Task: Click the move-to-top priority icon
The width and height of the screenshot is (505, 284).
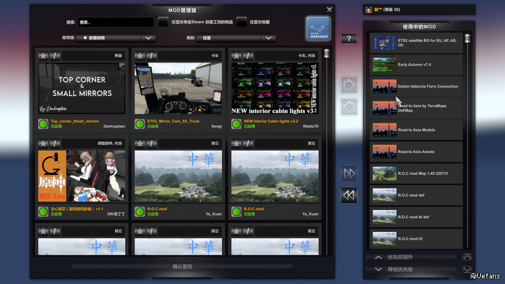Action: coord(467,258)
